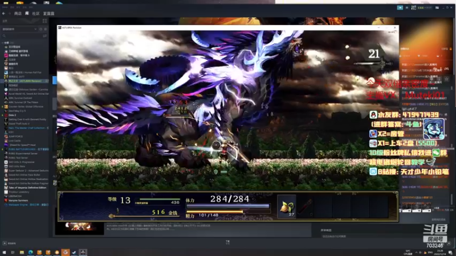Click the Steam account name dropdown top-right
The width and height of the screenshot is (456, 256).
point(425,7)
